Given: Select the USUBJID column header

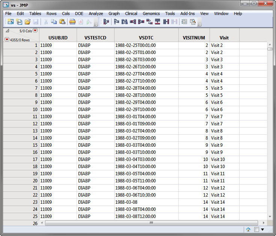Looking at the screenshot, I should 58,38.
